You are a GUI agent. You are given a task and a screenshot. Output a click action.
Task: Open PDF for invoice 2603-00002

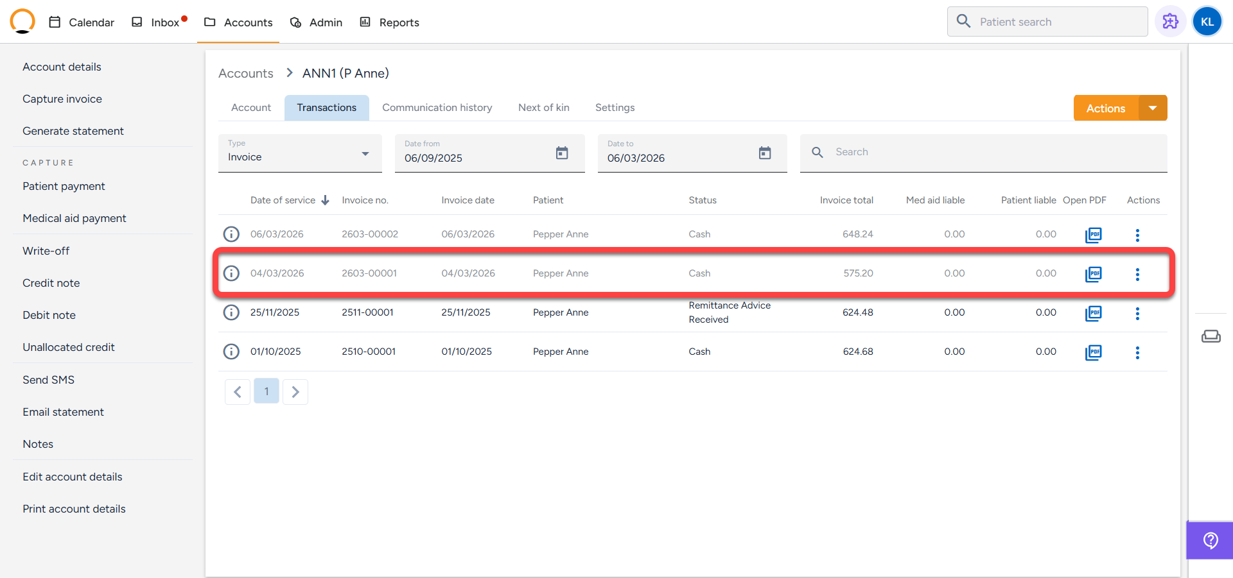[x=1093, y=235]
